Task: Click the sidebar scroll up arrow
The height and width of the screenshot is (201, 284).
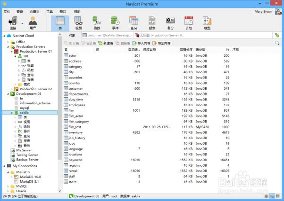Action: coord(60,34)
